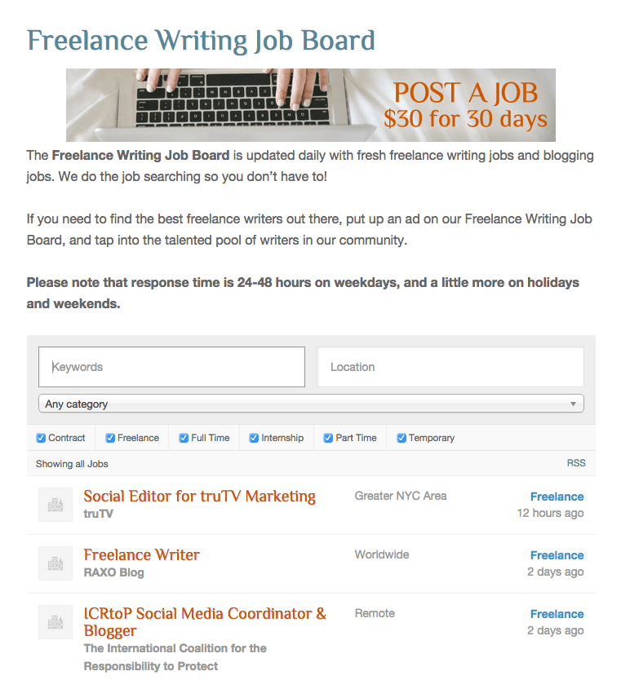Screen dimensions: 621x680
Task: Click the ICRtoP listing company logo icon
Action: pos(55,622)
